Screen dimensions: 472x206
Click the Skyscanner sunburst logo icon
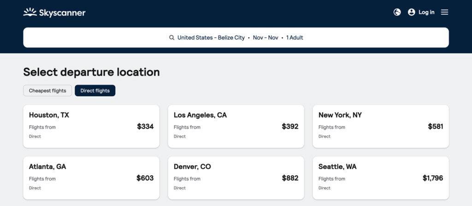click(x=30, y=12)
